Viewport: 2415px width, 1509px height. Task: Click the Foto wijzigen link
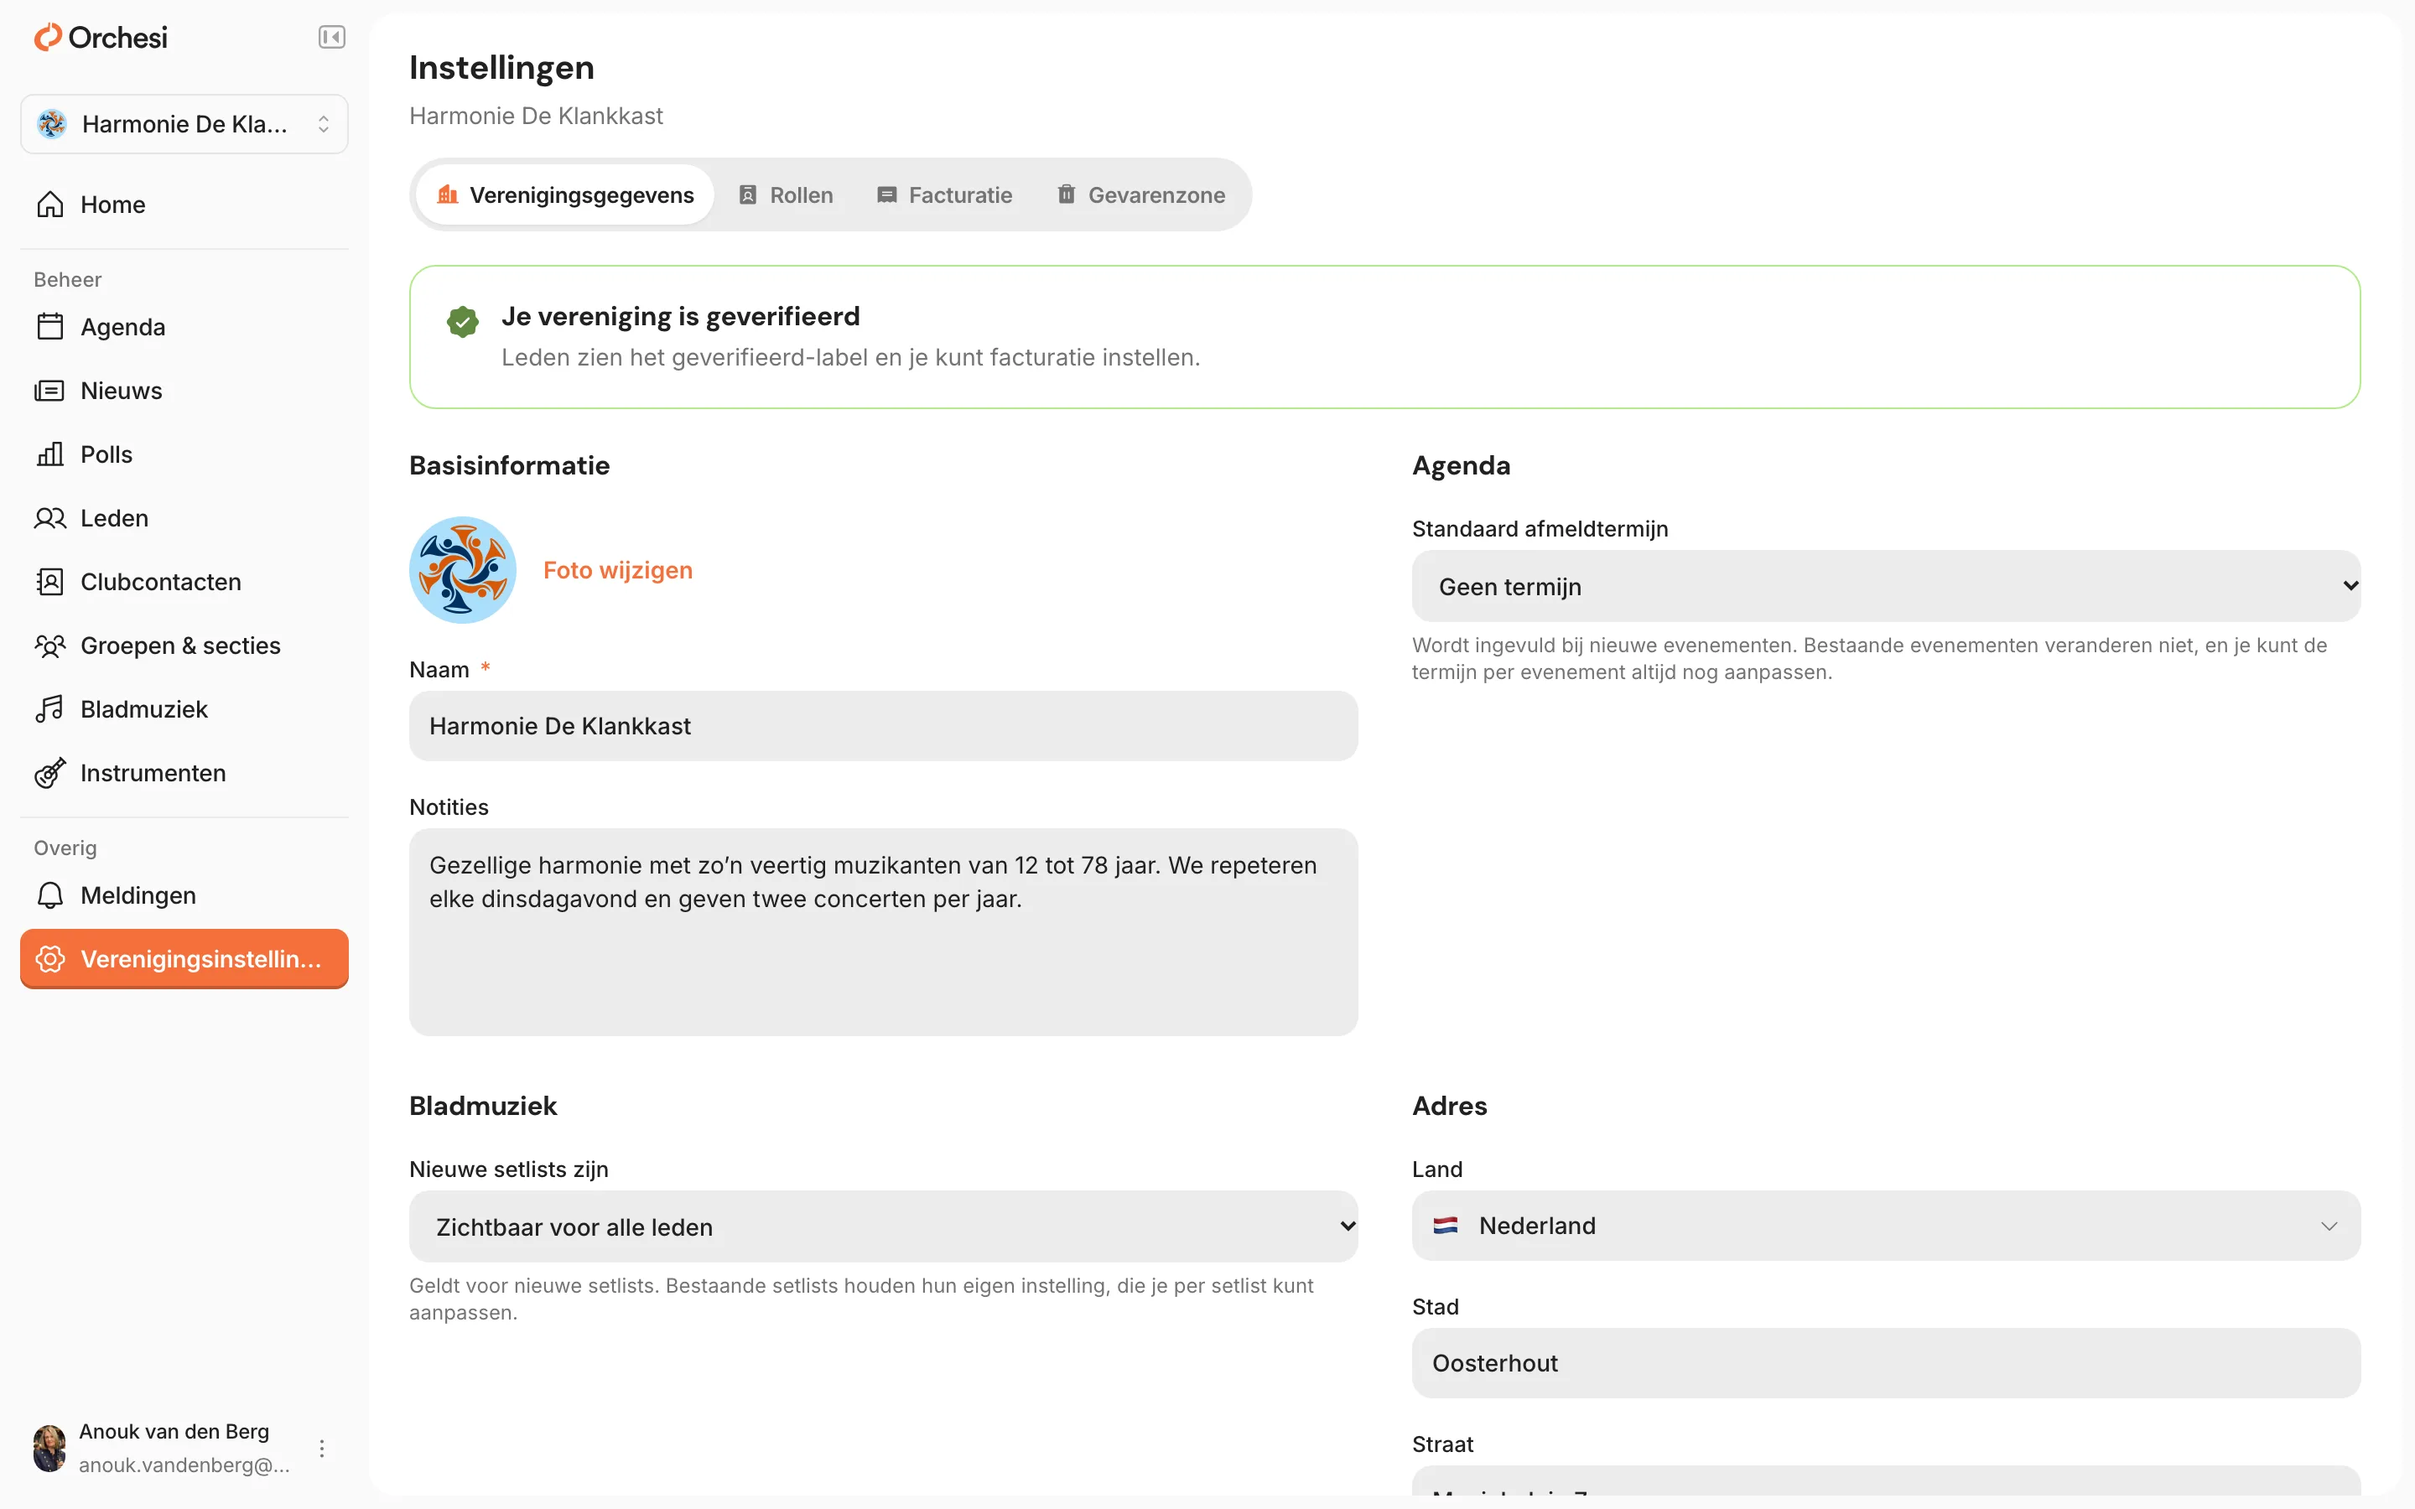tap(618, 570)
